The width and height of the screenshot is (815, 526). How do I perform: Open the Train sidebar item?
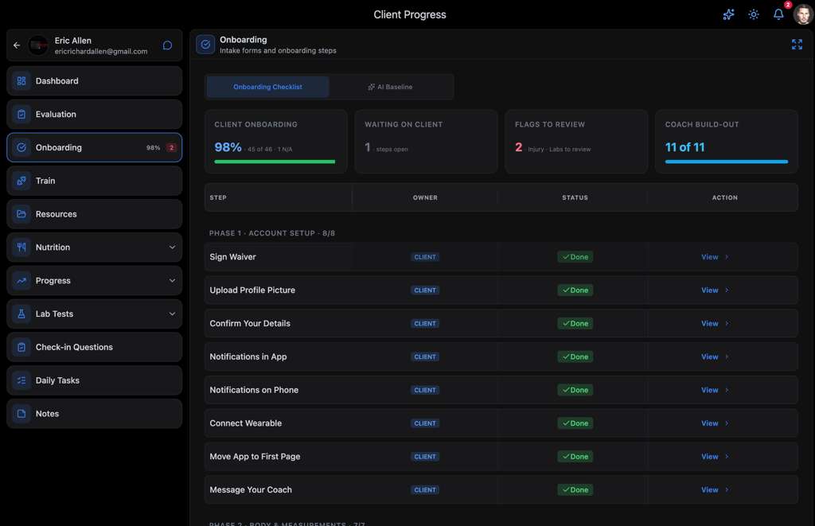coord(94,181)
